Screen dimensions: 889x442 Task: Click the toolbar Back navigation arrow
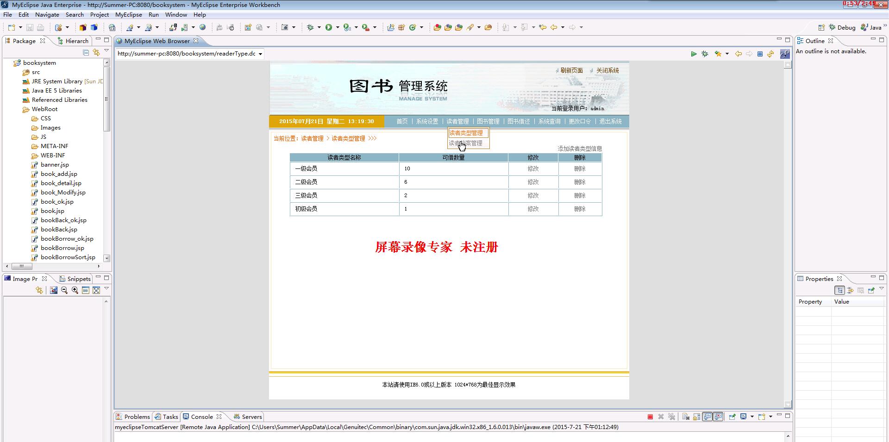click(x=554, y=27)
